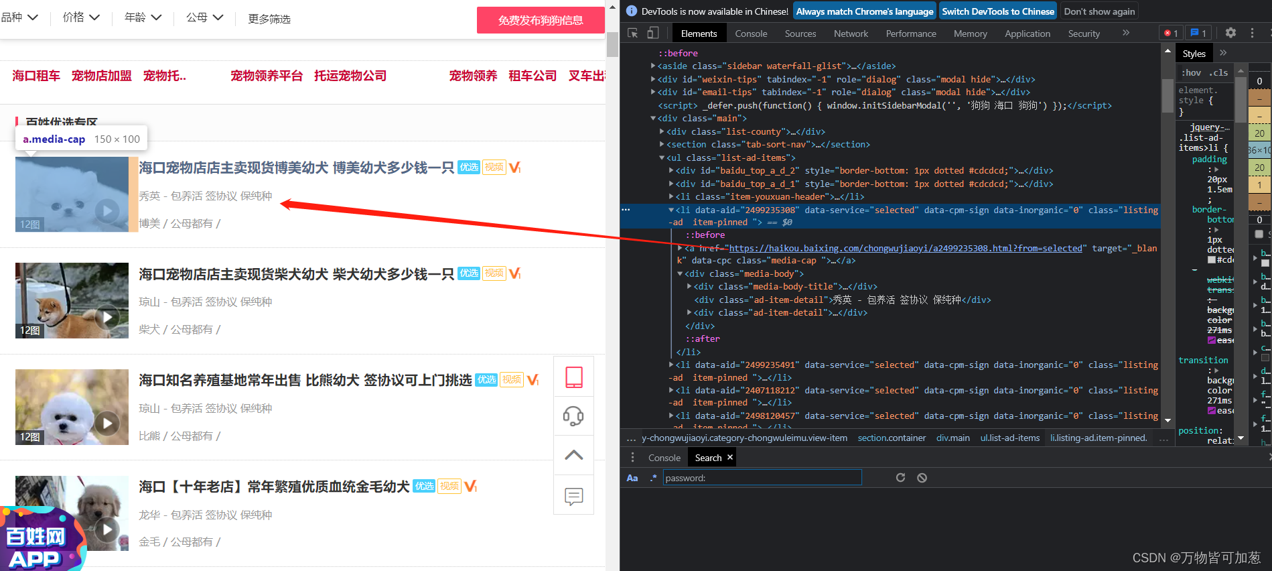Click 更多筛选 to show more filters
This screenshot has width=1272, height=571.
pyautogui.click(x=269, y=19)
